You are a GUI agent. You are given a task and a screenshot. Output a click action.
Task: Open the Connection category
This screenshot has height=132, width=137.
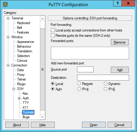pos(19,65)
